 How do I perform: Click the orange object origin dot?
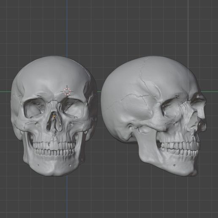pos(54,116)
